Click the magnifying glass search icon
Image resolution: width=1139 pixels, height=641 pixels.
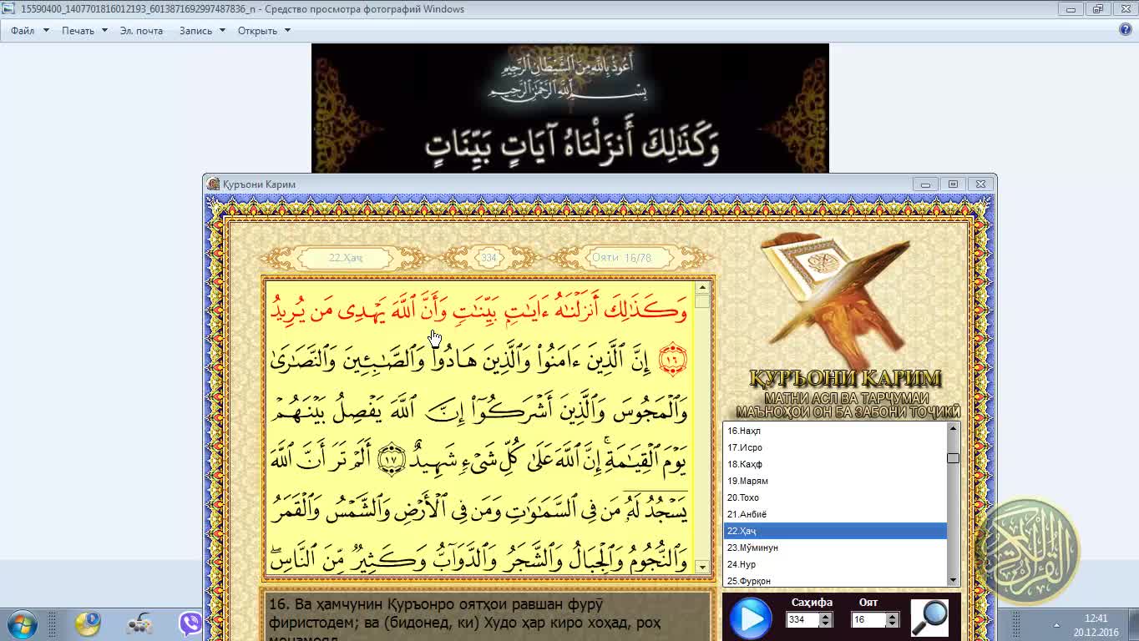929,618
